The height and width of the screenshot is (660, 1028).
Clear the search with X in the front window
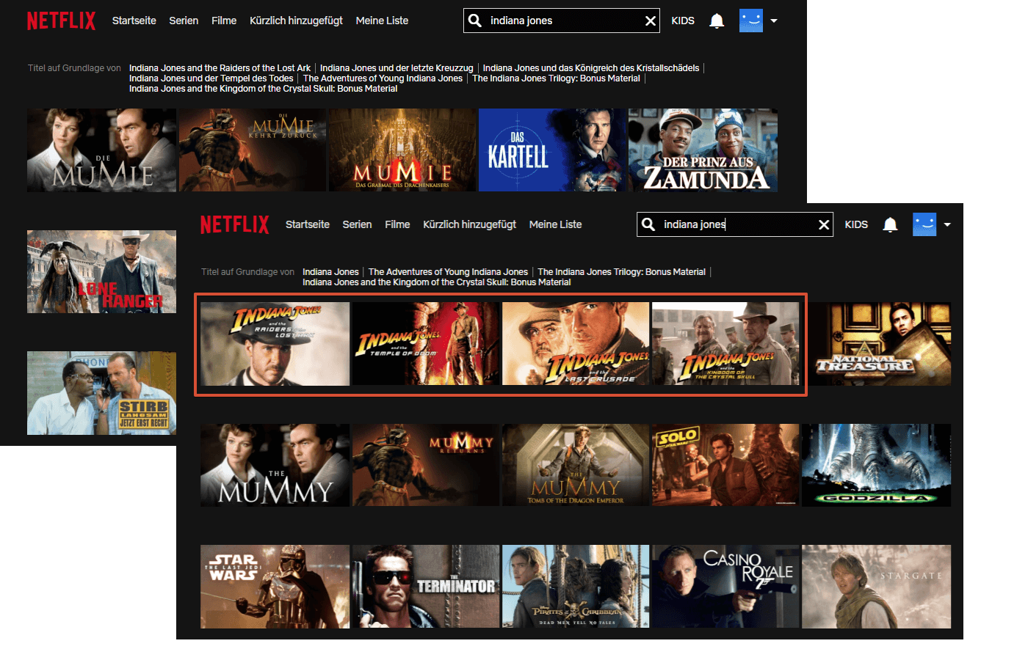824,224
